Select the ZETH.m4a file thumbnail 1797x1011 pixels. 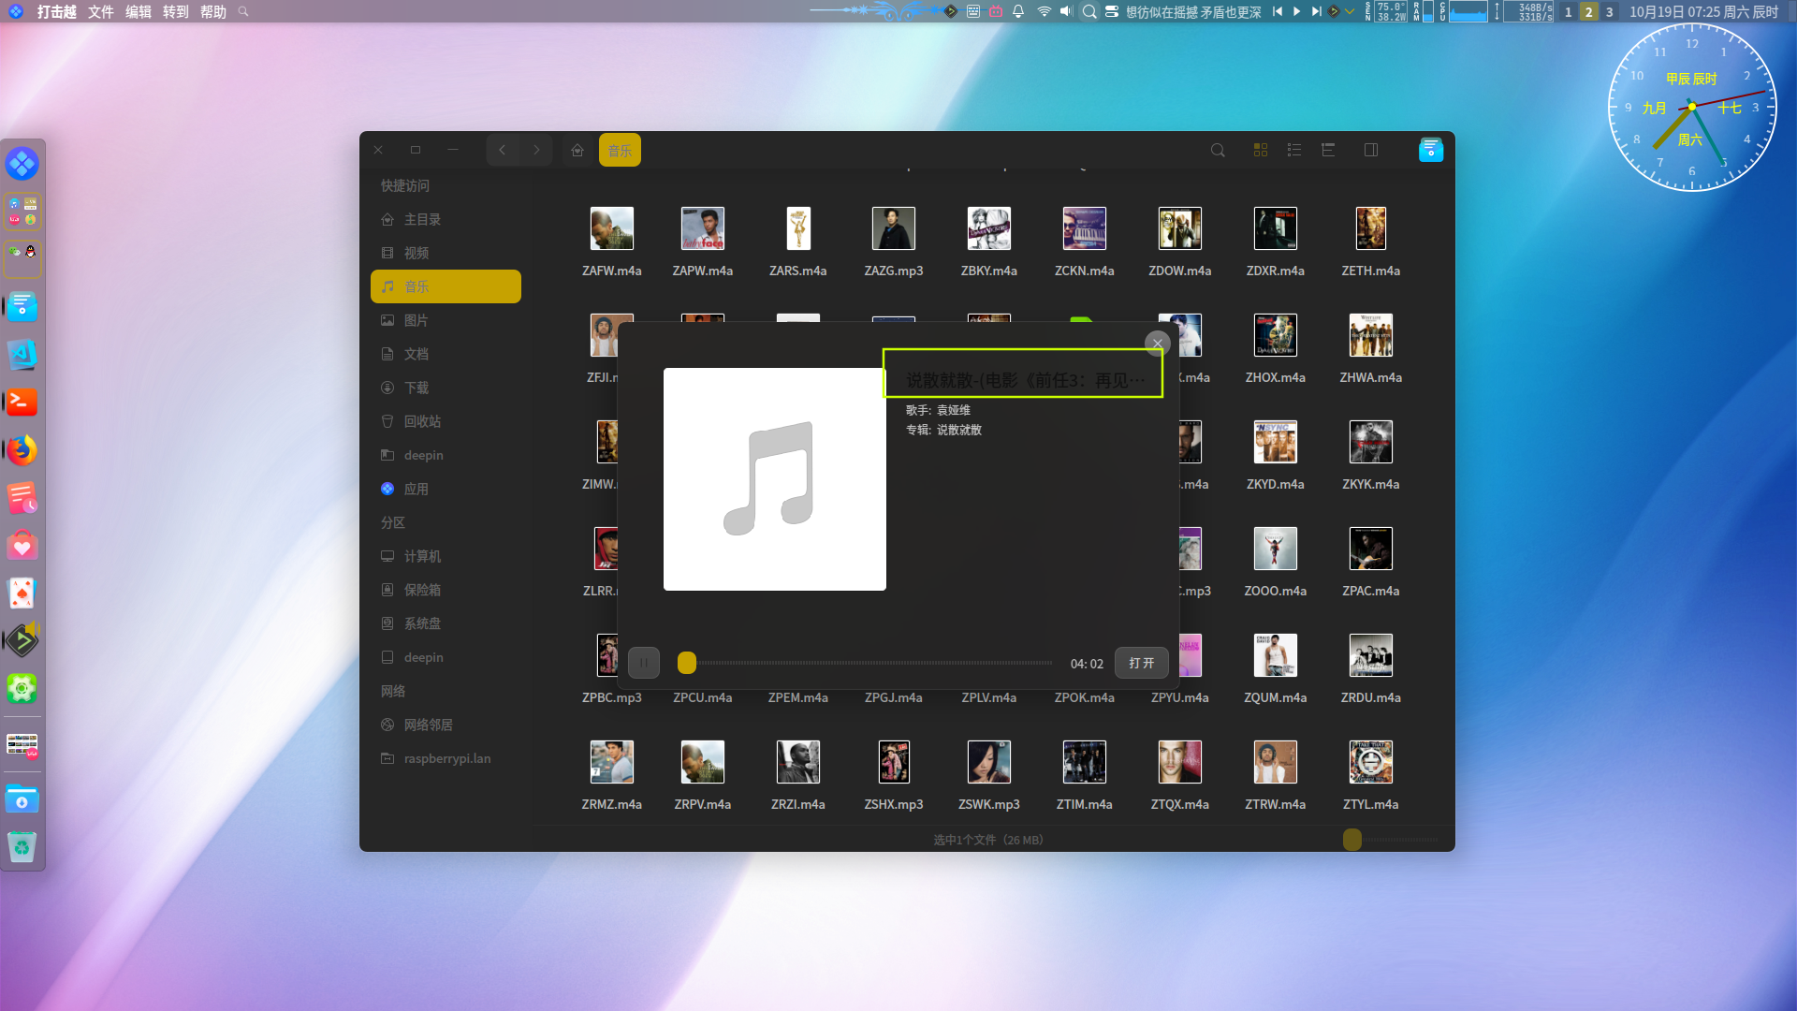1371,228
